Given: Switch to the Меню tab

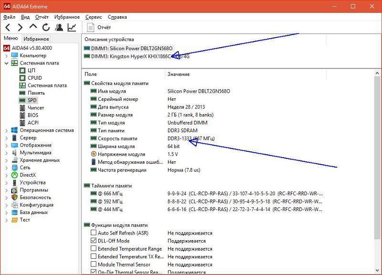Looking at the screenshot, I should tap(11, 38).
